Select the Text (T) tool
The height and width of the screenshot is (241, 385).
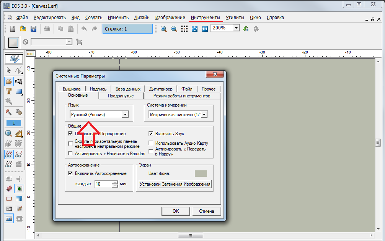click(9, 91)
